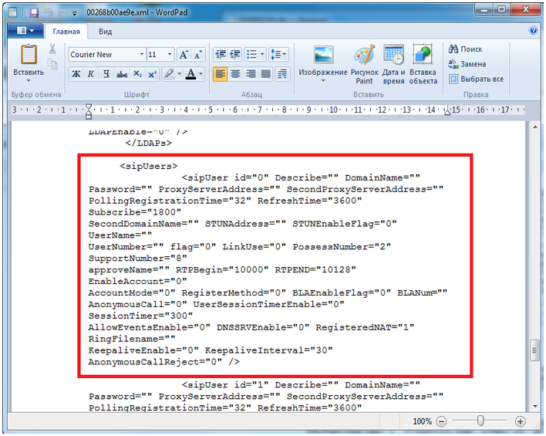Image resolution: width=546 pixels, height=436 pixels.
Task: Open paragraph settings icon
Action: pos(282,74)
